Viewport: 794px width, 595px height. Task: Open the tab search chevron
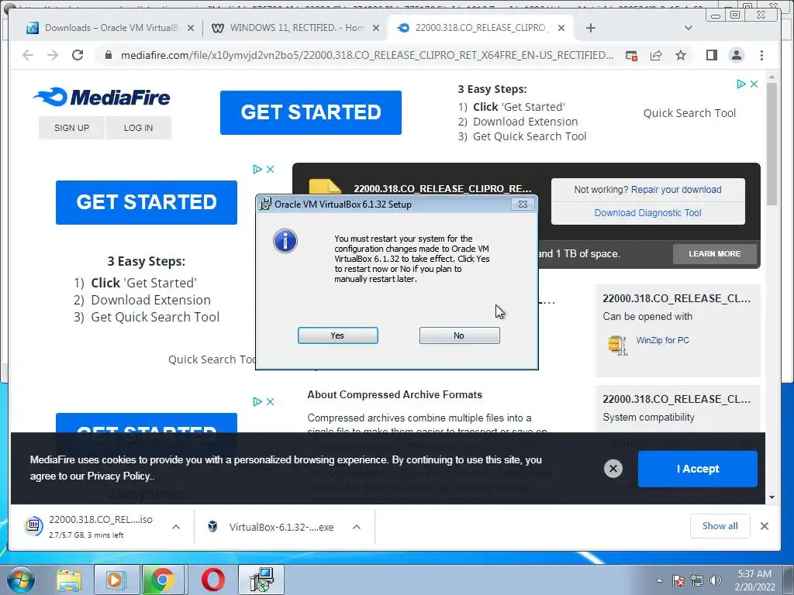(689, 29)
